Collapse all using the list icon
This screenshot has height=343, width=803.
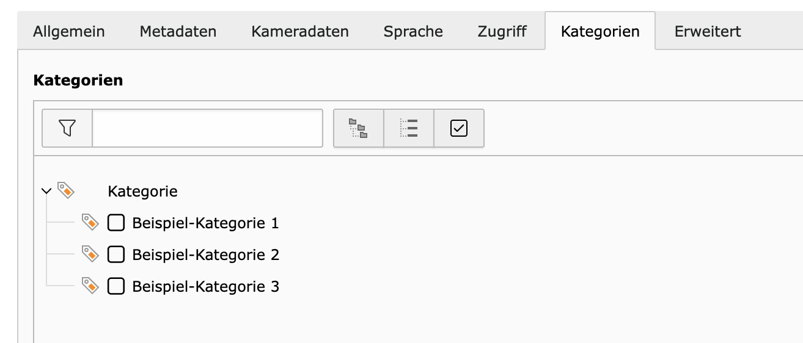pos(409,128)
